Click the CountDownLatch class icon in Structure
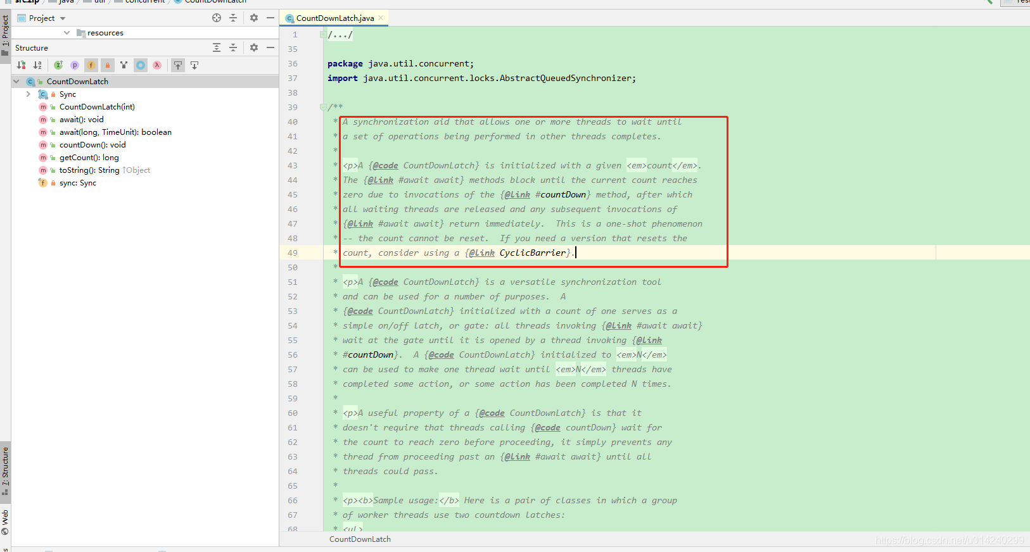1030x552 pixels. [30, 82]
